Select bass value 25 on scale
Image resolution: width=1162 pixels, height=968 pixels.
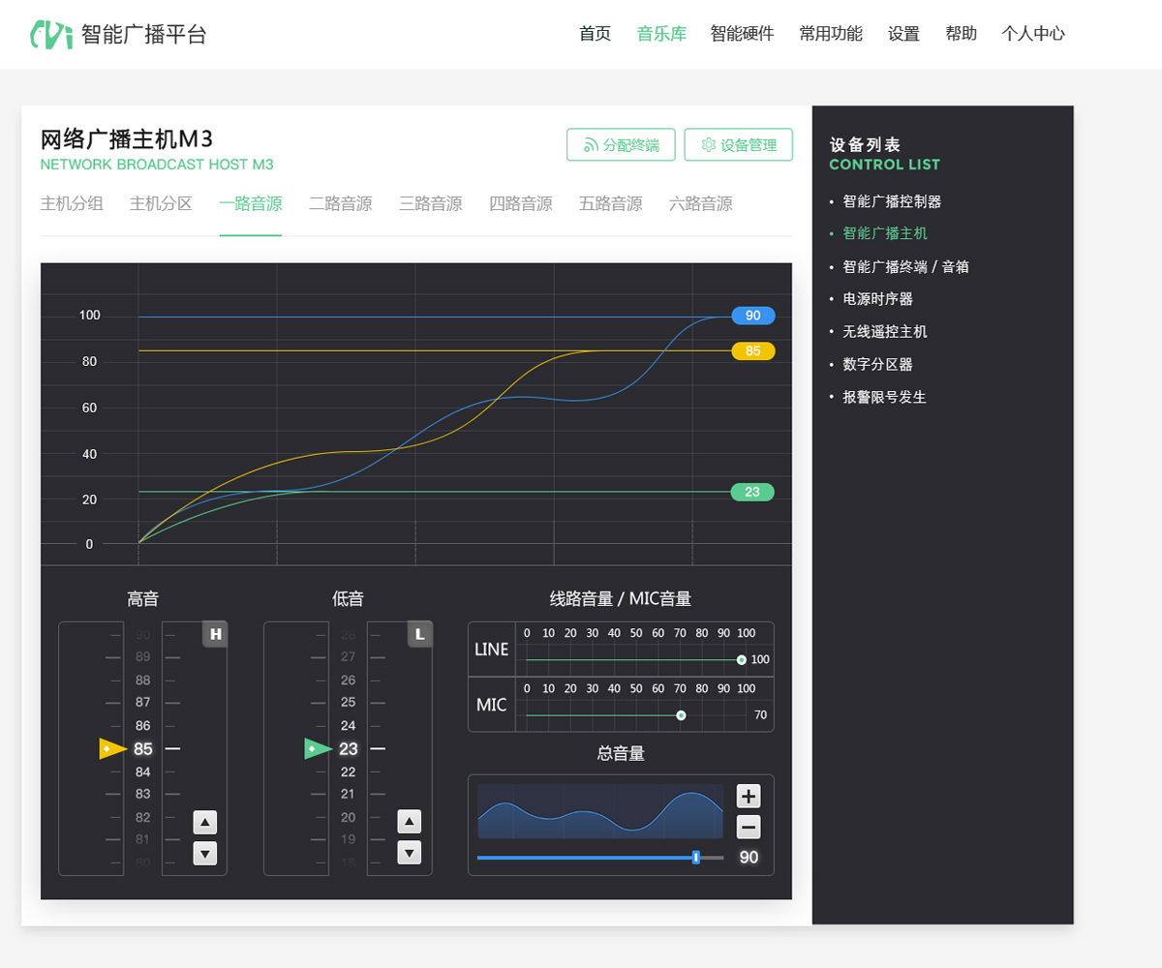coord(349,702)
